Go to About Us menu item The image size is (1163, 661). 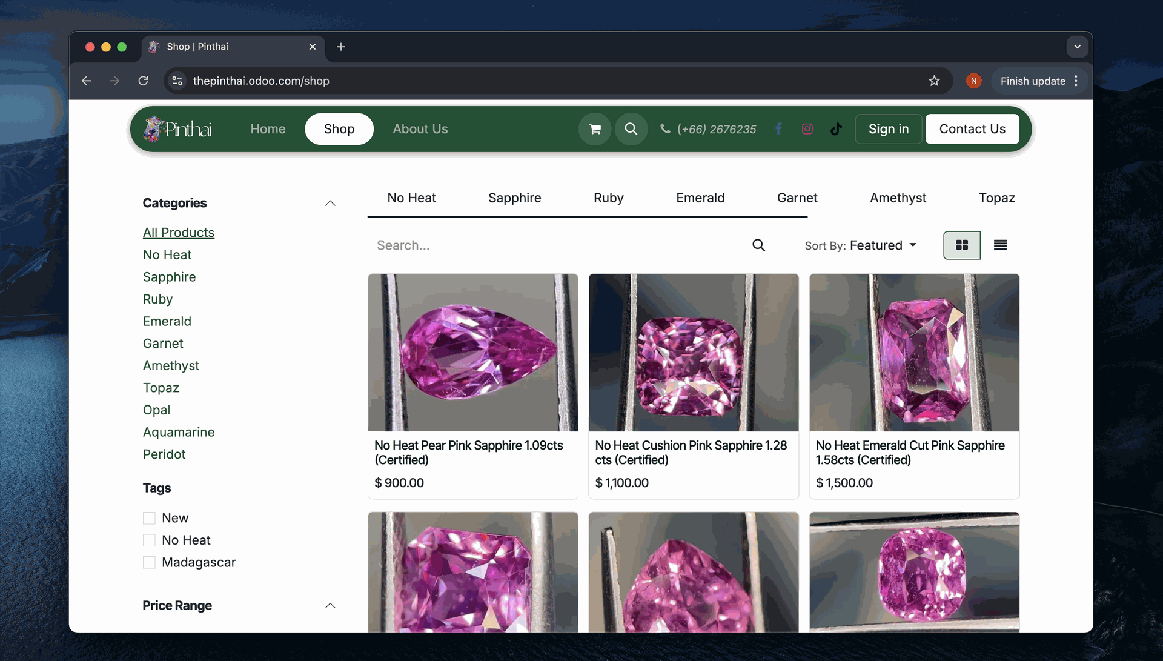[420, 129]
